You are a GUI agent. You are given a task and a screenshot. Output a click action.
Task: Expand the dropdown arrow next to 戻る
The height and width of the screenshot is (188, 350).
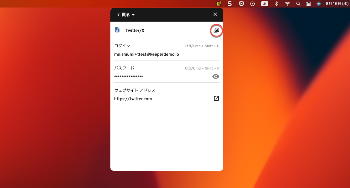133,15
